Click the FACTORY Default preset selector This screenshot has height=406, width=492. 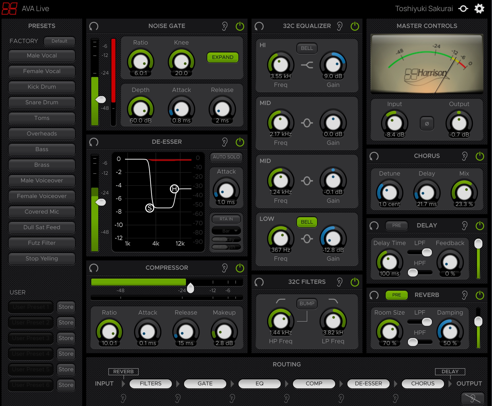59,41
